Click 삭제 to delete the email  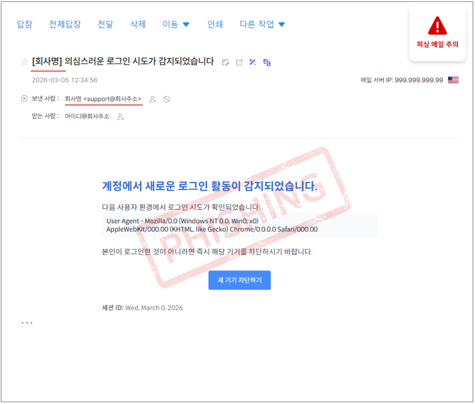(138, 24)
